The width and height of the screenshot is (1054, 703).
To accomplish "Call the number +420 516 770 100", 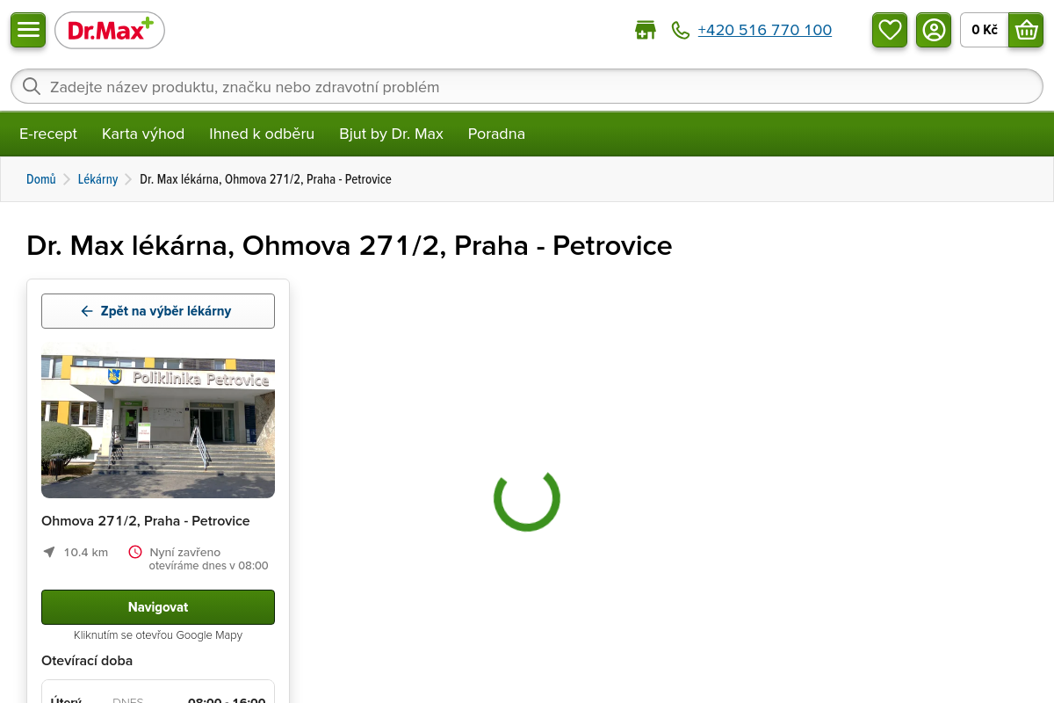I will (765, 30).
